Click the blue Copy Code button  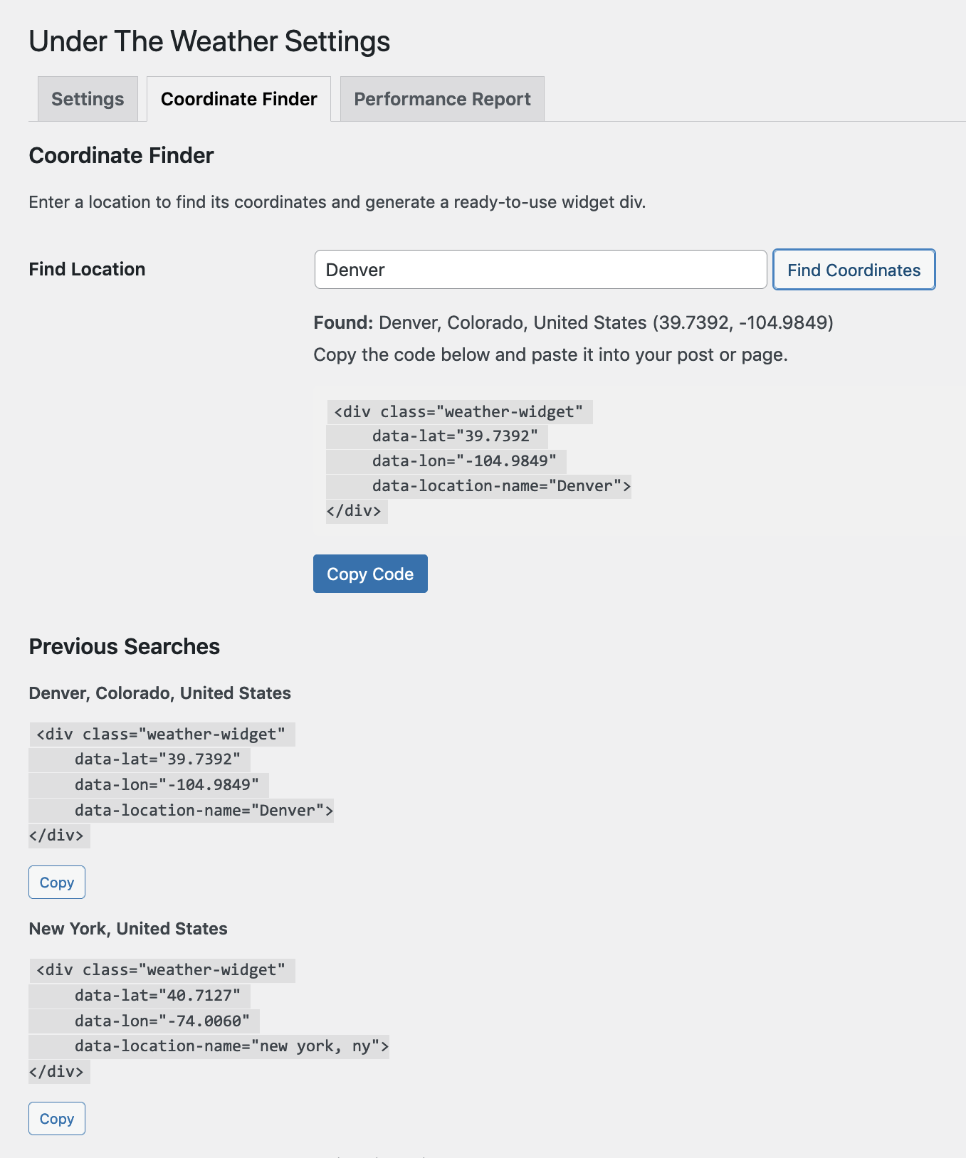[x=370, y=574]
